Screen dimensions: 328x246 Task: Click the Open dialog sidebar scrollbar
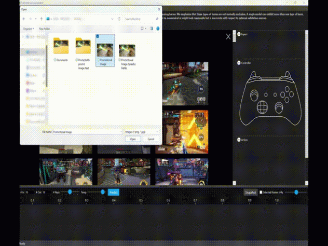(47, 66)
